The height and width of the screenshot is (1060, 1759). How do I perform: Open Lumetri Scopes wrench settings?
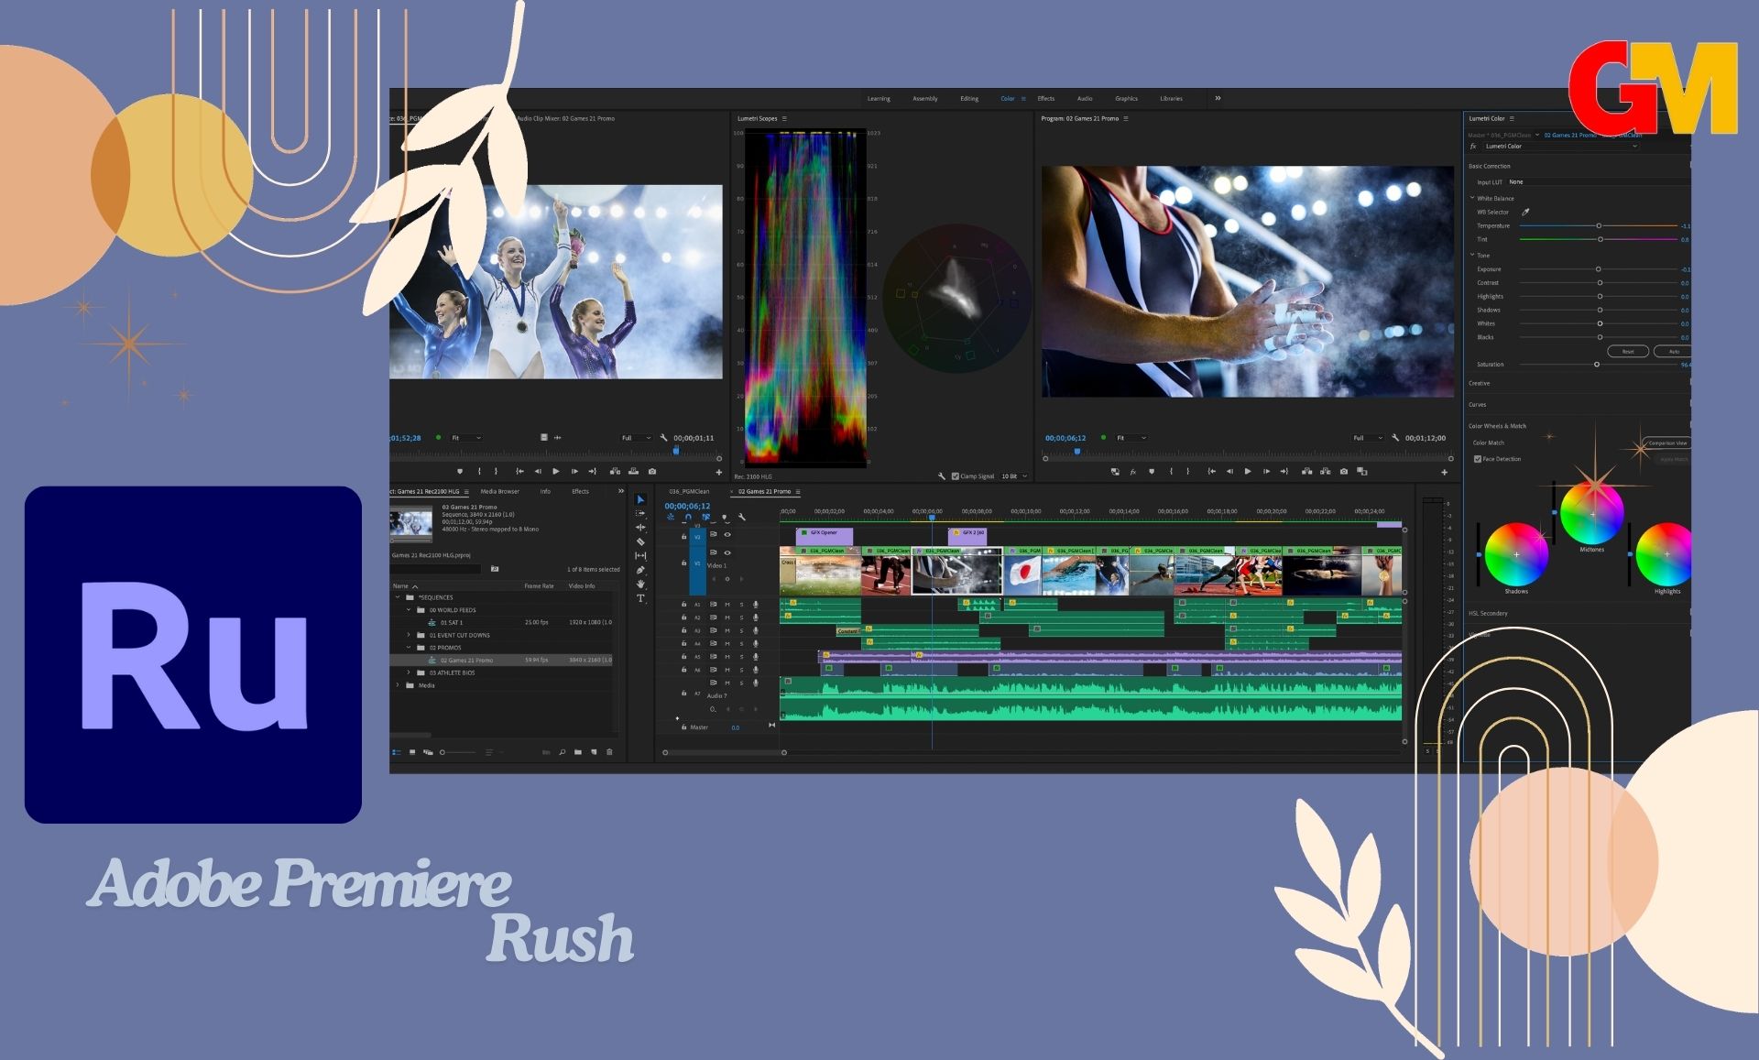coord(942,476)
